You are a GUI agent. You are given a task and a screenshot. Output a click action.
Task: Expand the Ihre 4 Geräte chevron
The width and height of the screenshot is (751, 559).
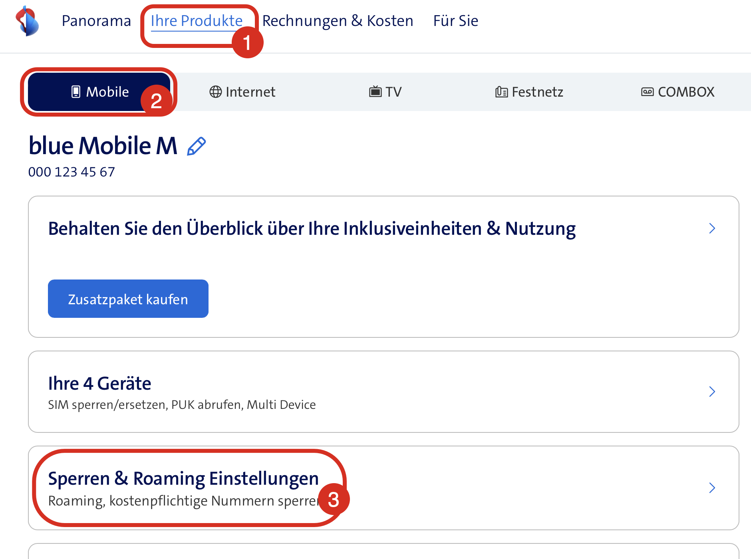(712, 391)
